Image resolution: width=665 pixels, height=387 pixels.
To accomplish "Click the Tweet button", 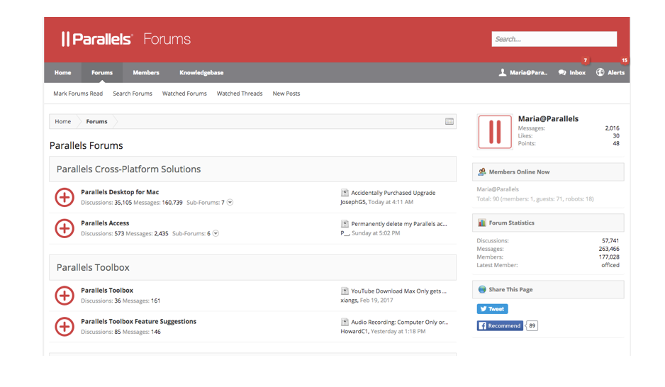I will tap(493, 309).
